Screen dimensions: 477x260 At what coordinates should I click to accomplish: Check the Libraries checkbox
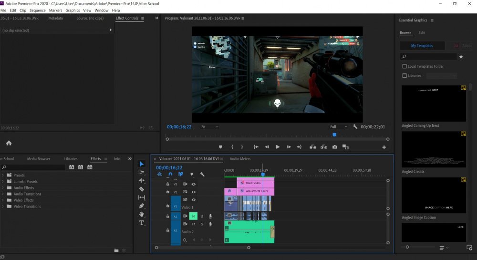404,75
